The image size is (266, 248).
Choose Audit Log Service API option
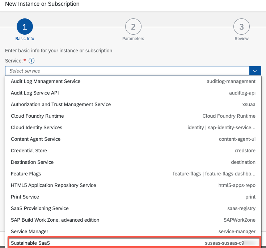[x=133, y=93]
